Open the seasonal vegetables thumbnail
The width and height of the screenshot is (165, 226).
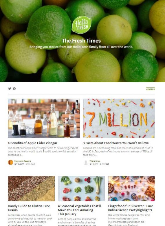click(x=81, y=189)
